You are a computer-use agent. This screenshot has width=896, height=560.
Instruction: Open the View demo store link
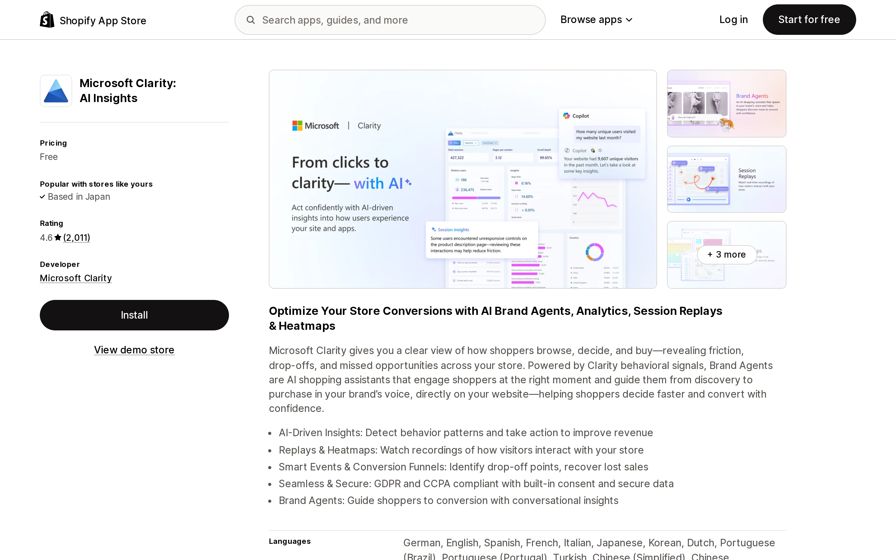134,350
